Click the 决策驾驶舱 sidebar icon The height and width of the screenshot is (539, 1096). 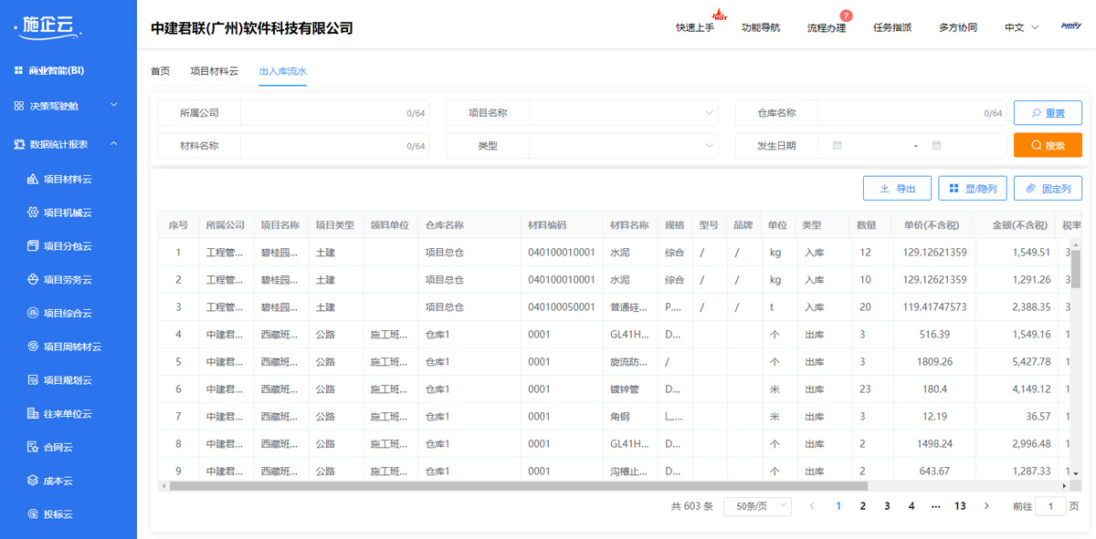[18, 106]
